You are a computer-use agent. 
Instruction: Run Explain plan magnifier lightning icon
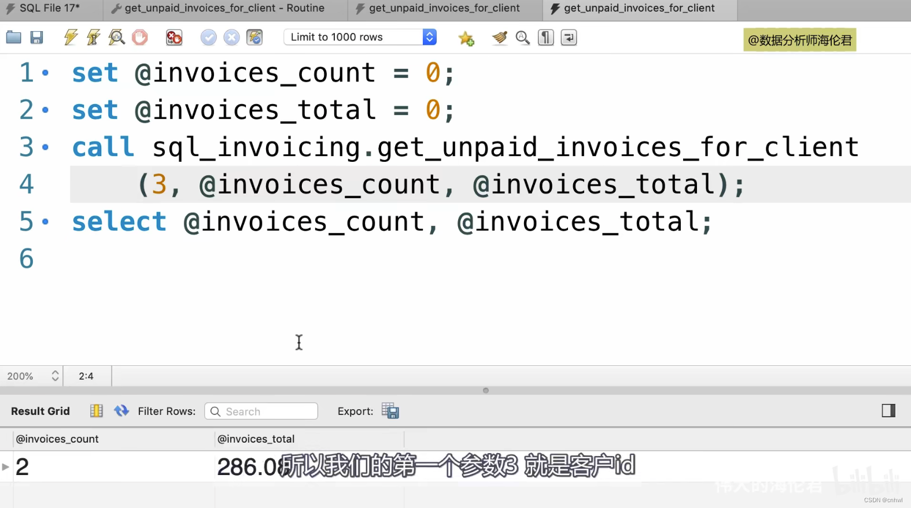point(116,38)
